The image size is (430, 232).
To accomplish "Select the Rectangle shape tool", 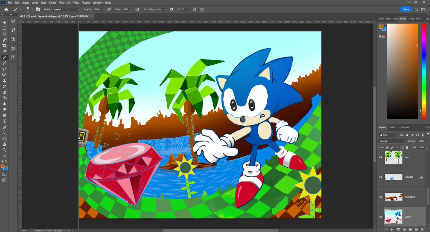I will (x=5, y=138).
